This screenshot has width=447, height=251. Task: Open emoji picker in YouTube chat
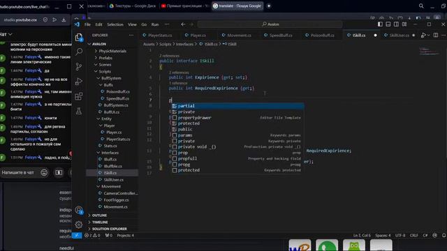pyautogui.click(x=44, y=172)
